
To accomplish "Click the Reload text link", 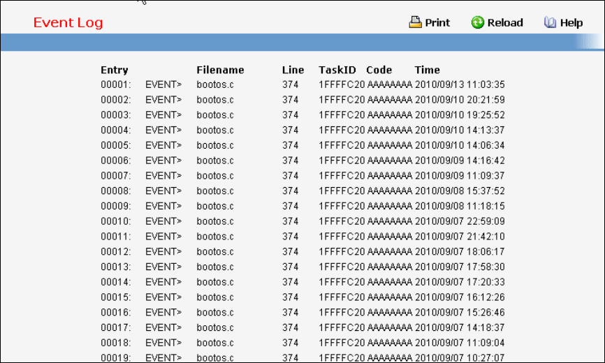I will point(505,23).
